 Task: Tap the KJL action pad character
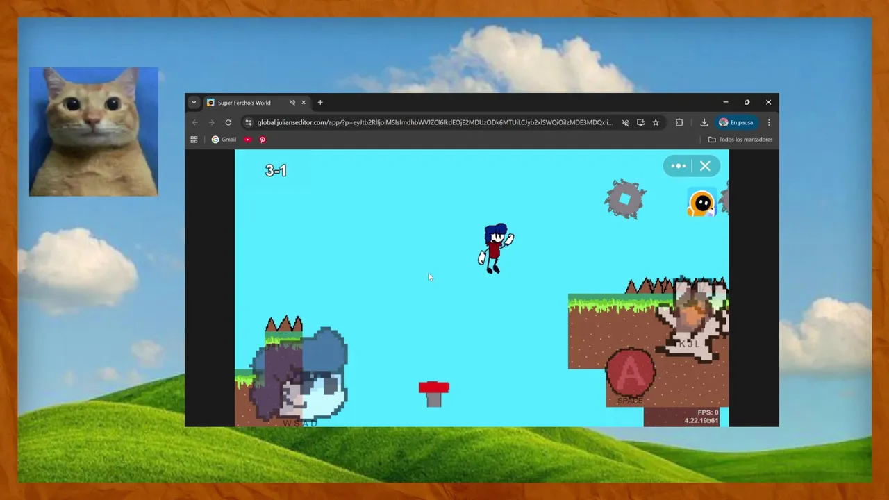point(692,320)
